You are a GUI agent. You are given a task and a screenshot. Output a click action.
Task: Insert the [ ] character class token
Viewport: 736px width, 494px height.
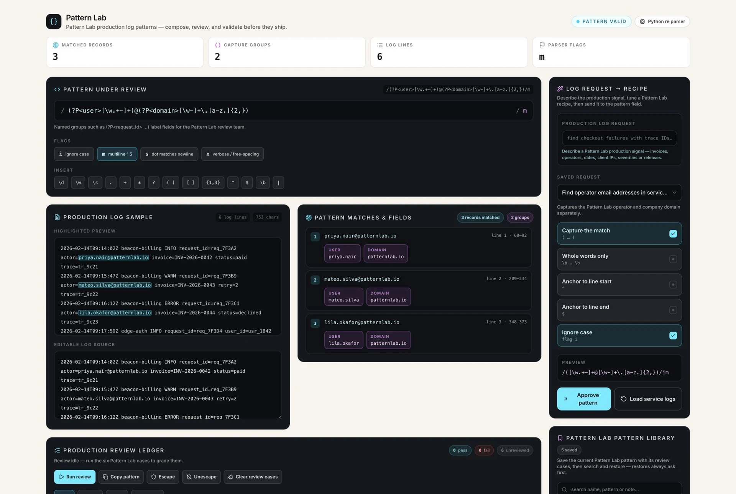[191, 183]
